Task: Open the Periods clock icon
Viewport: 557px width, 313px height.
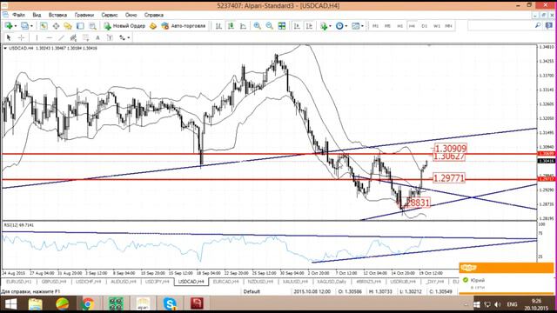Action: pyautogui.click(x=339, y=26)
